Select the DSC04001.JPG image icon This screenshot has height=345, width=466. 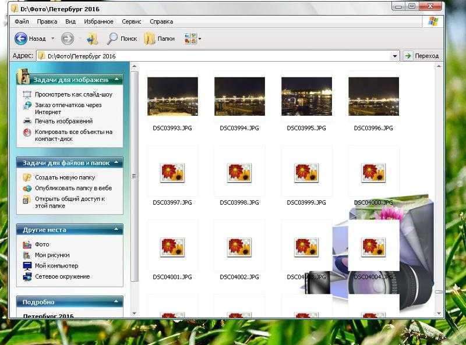tap(172, 247)
